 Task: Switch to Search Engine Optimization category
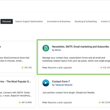29,21
